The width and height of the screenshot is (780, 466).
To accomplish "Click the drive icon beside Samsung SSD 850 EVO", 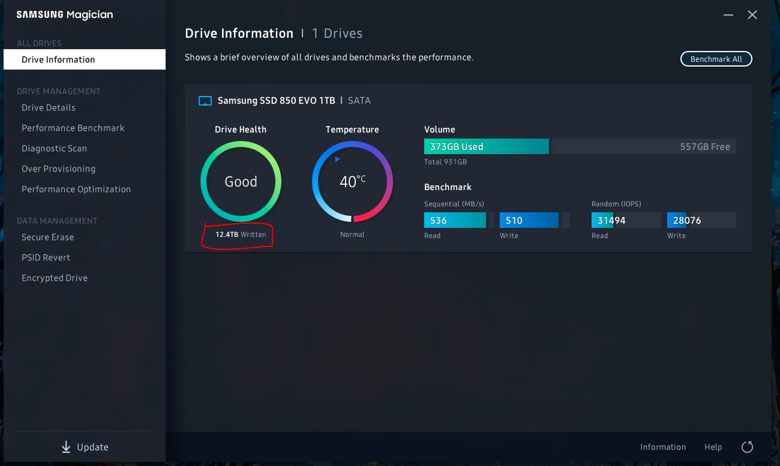I will click(x=205, y=101).
